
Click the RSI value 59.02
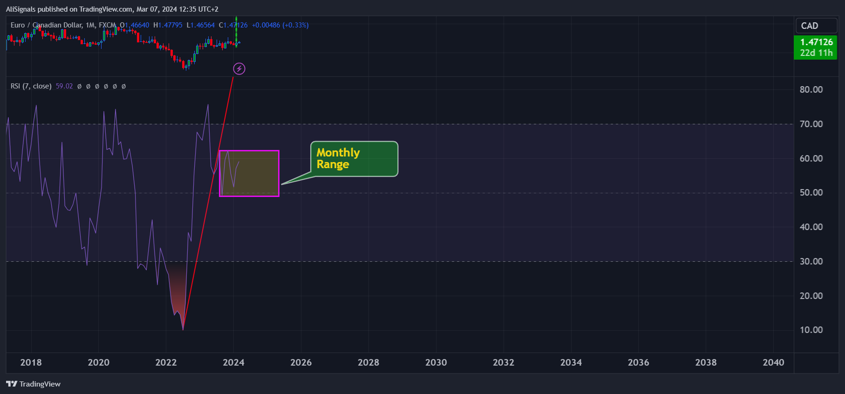64,86
